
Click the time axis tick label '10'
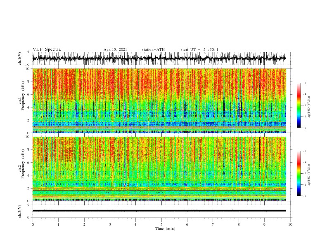(290, 224)
